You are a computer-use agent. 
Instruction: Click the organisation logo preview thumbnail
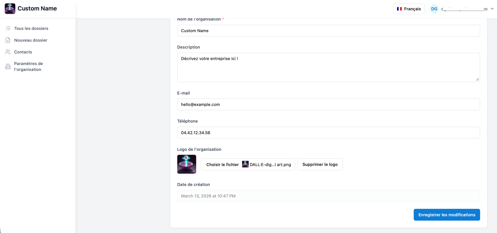[187, 164]
